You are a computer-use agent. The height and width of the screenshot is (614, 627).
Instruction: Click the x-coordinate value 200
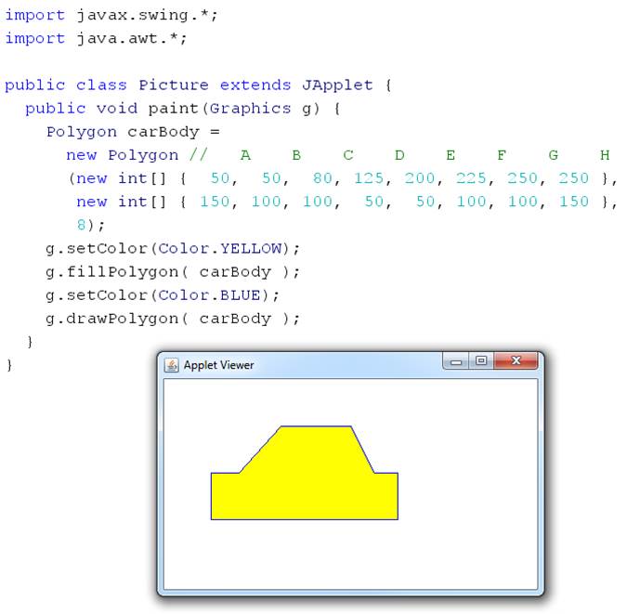420,178
